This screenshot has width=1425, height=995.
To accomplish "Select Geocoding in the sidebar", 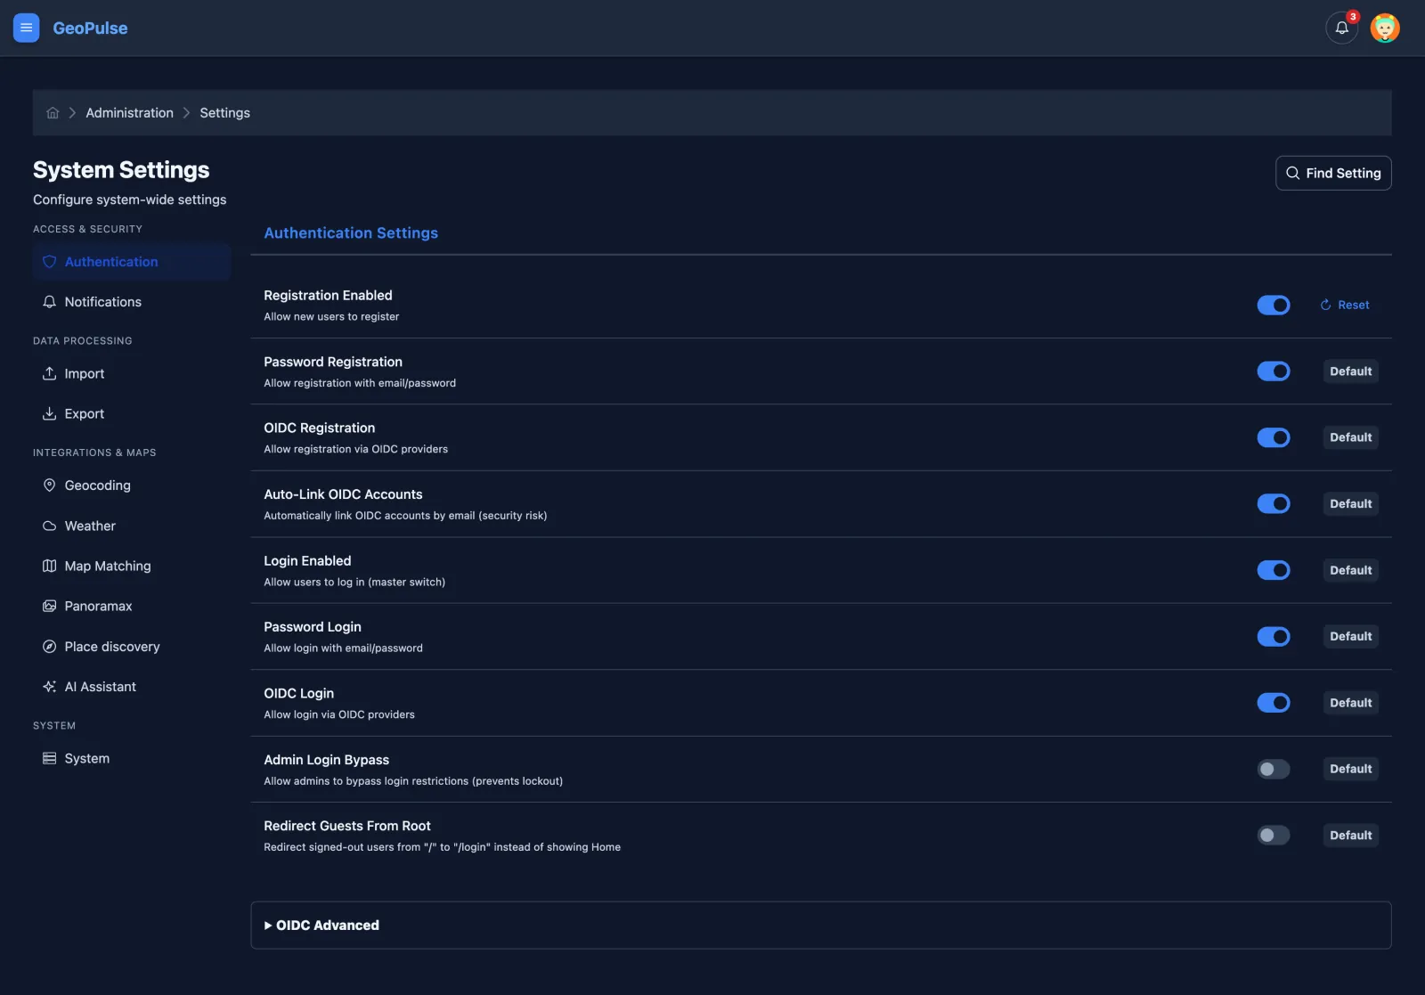I will coord(132,485).
